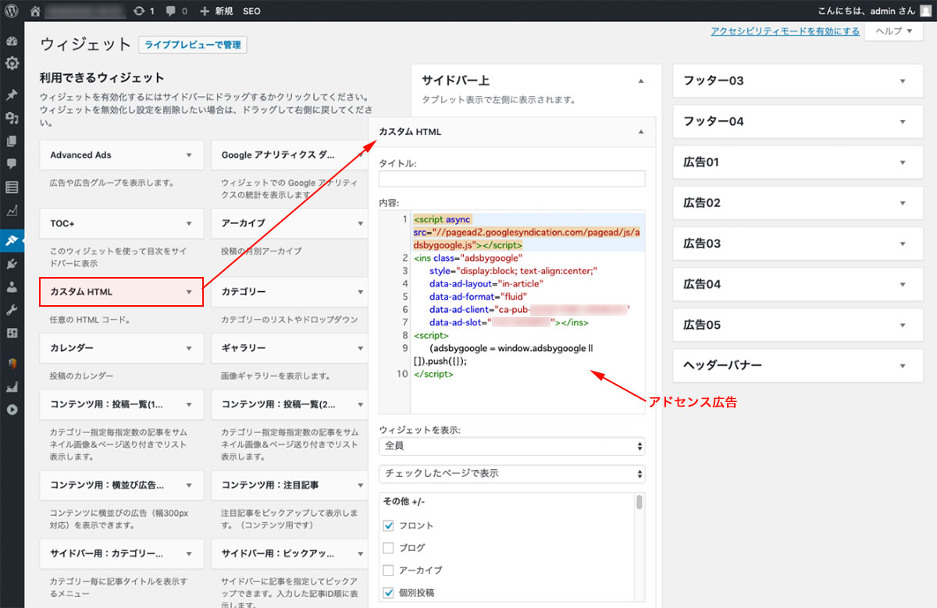
Task: Open Pages sidebar icon
Action: tap(12, 141)
